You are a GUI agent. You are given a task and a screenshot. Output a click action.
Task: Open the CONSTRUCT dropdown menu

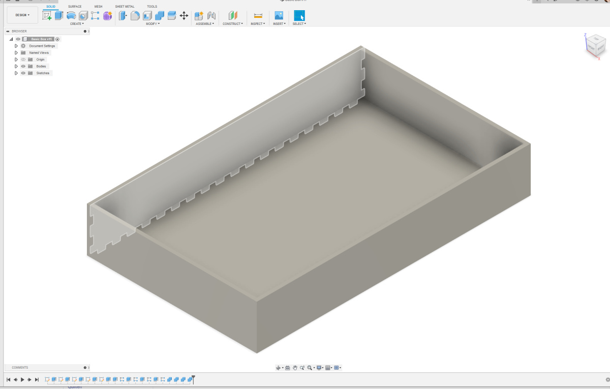pyautogui.click(x=233, y=24)
